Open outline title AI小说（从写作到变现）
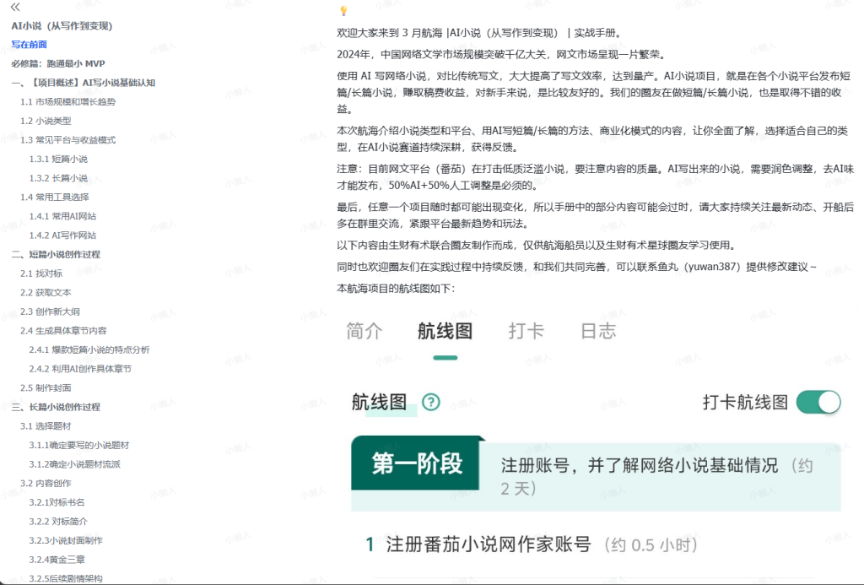 (x=62, y=26)
